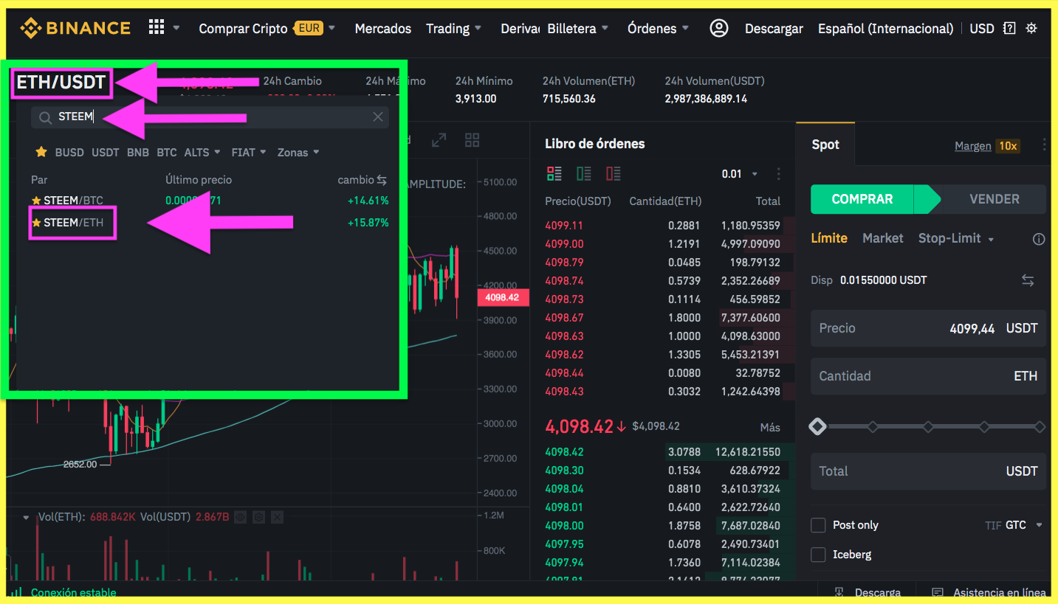Click the Más link in order book
This screenshot has height=604, width=1058.
[770, 428]
